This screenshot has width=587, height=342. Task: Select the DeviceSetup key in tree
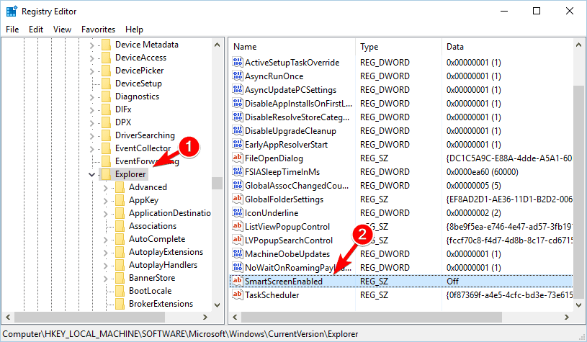pos(138,84)
